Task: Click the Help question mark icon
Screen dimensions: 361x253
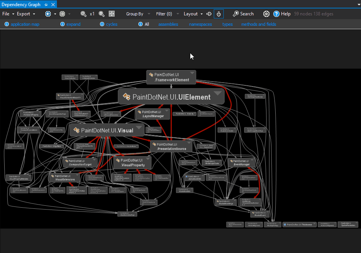Action: (276, 14)
